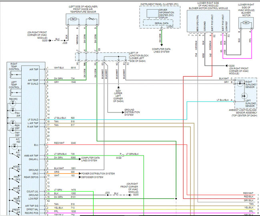Click the "RED/WHT 3340" wire label
Viewport: 260px width, 216px height.
coord(65,143)
